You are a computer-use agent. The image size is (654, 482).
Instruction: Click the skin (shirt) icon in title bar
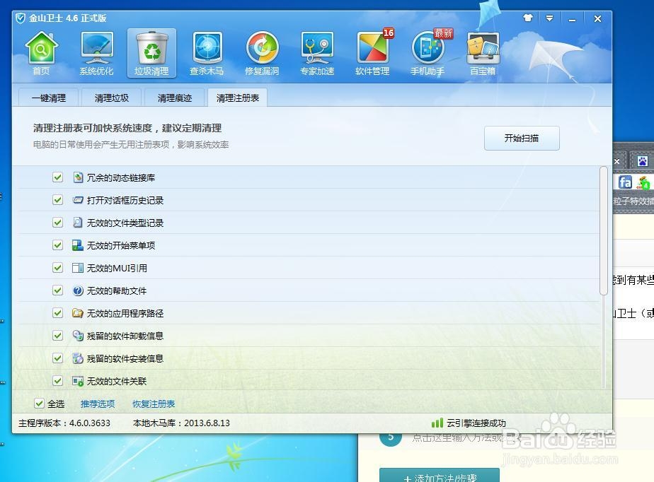tap(527, 18)
